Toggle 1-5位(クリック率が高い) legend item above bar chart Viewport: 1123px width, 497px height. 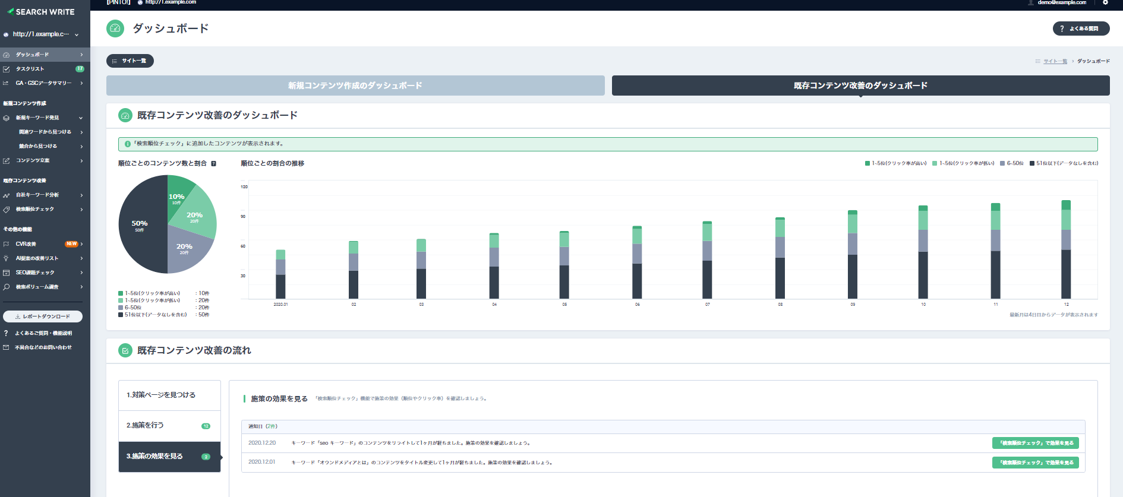pyautogui.click(x=895, y=163)
